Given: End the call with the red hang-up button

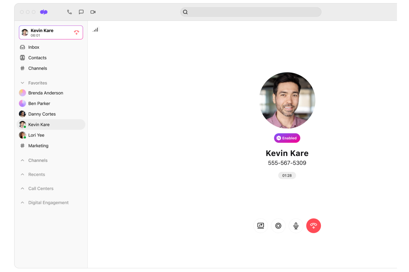Looking at the screenshot, I should [314, 226].
